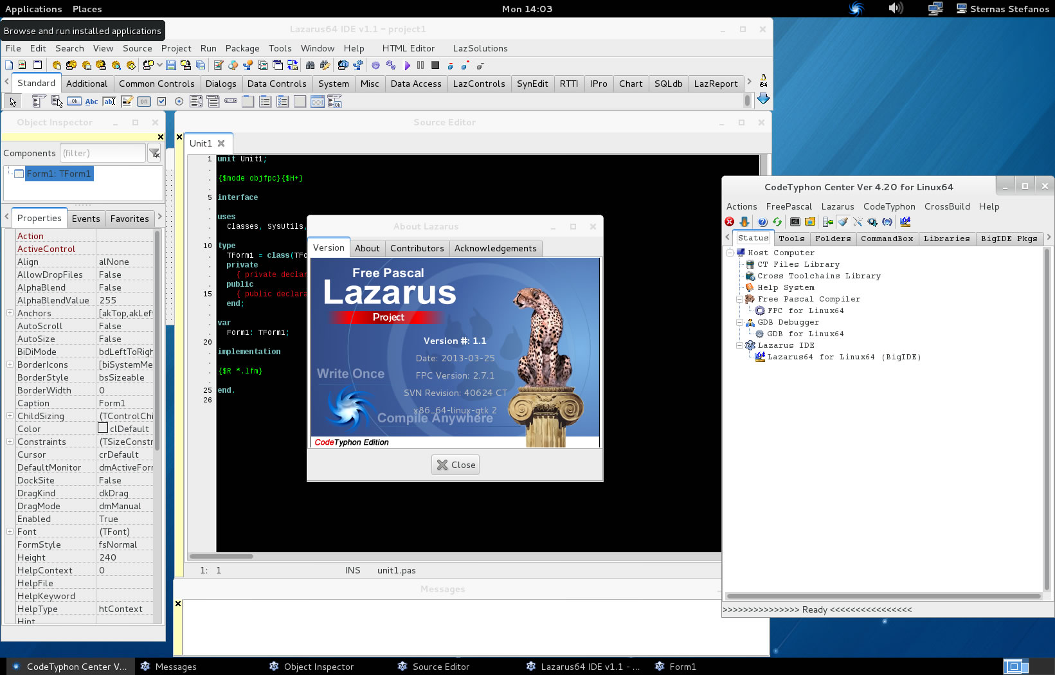This screenshot has height=675, width=1055.
Task: Select the TToggleBox (on) component icon
Action: tap(144, 101)
